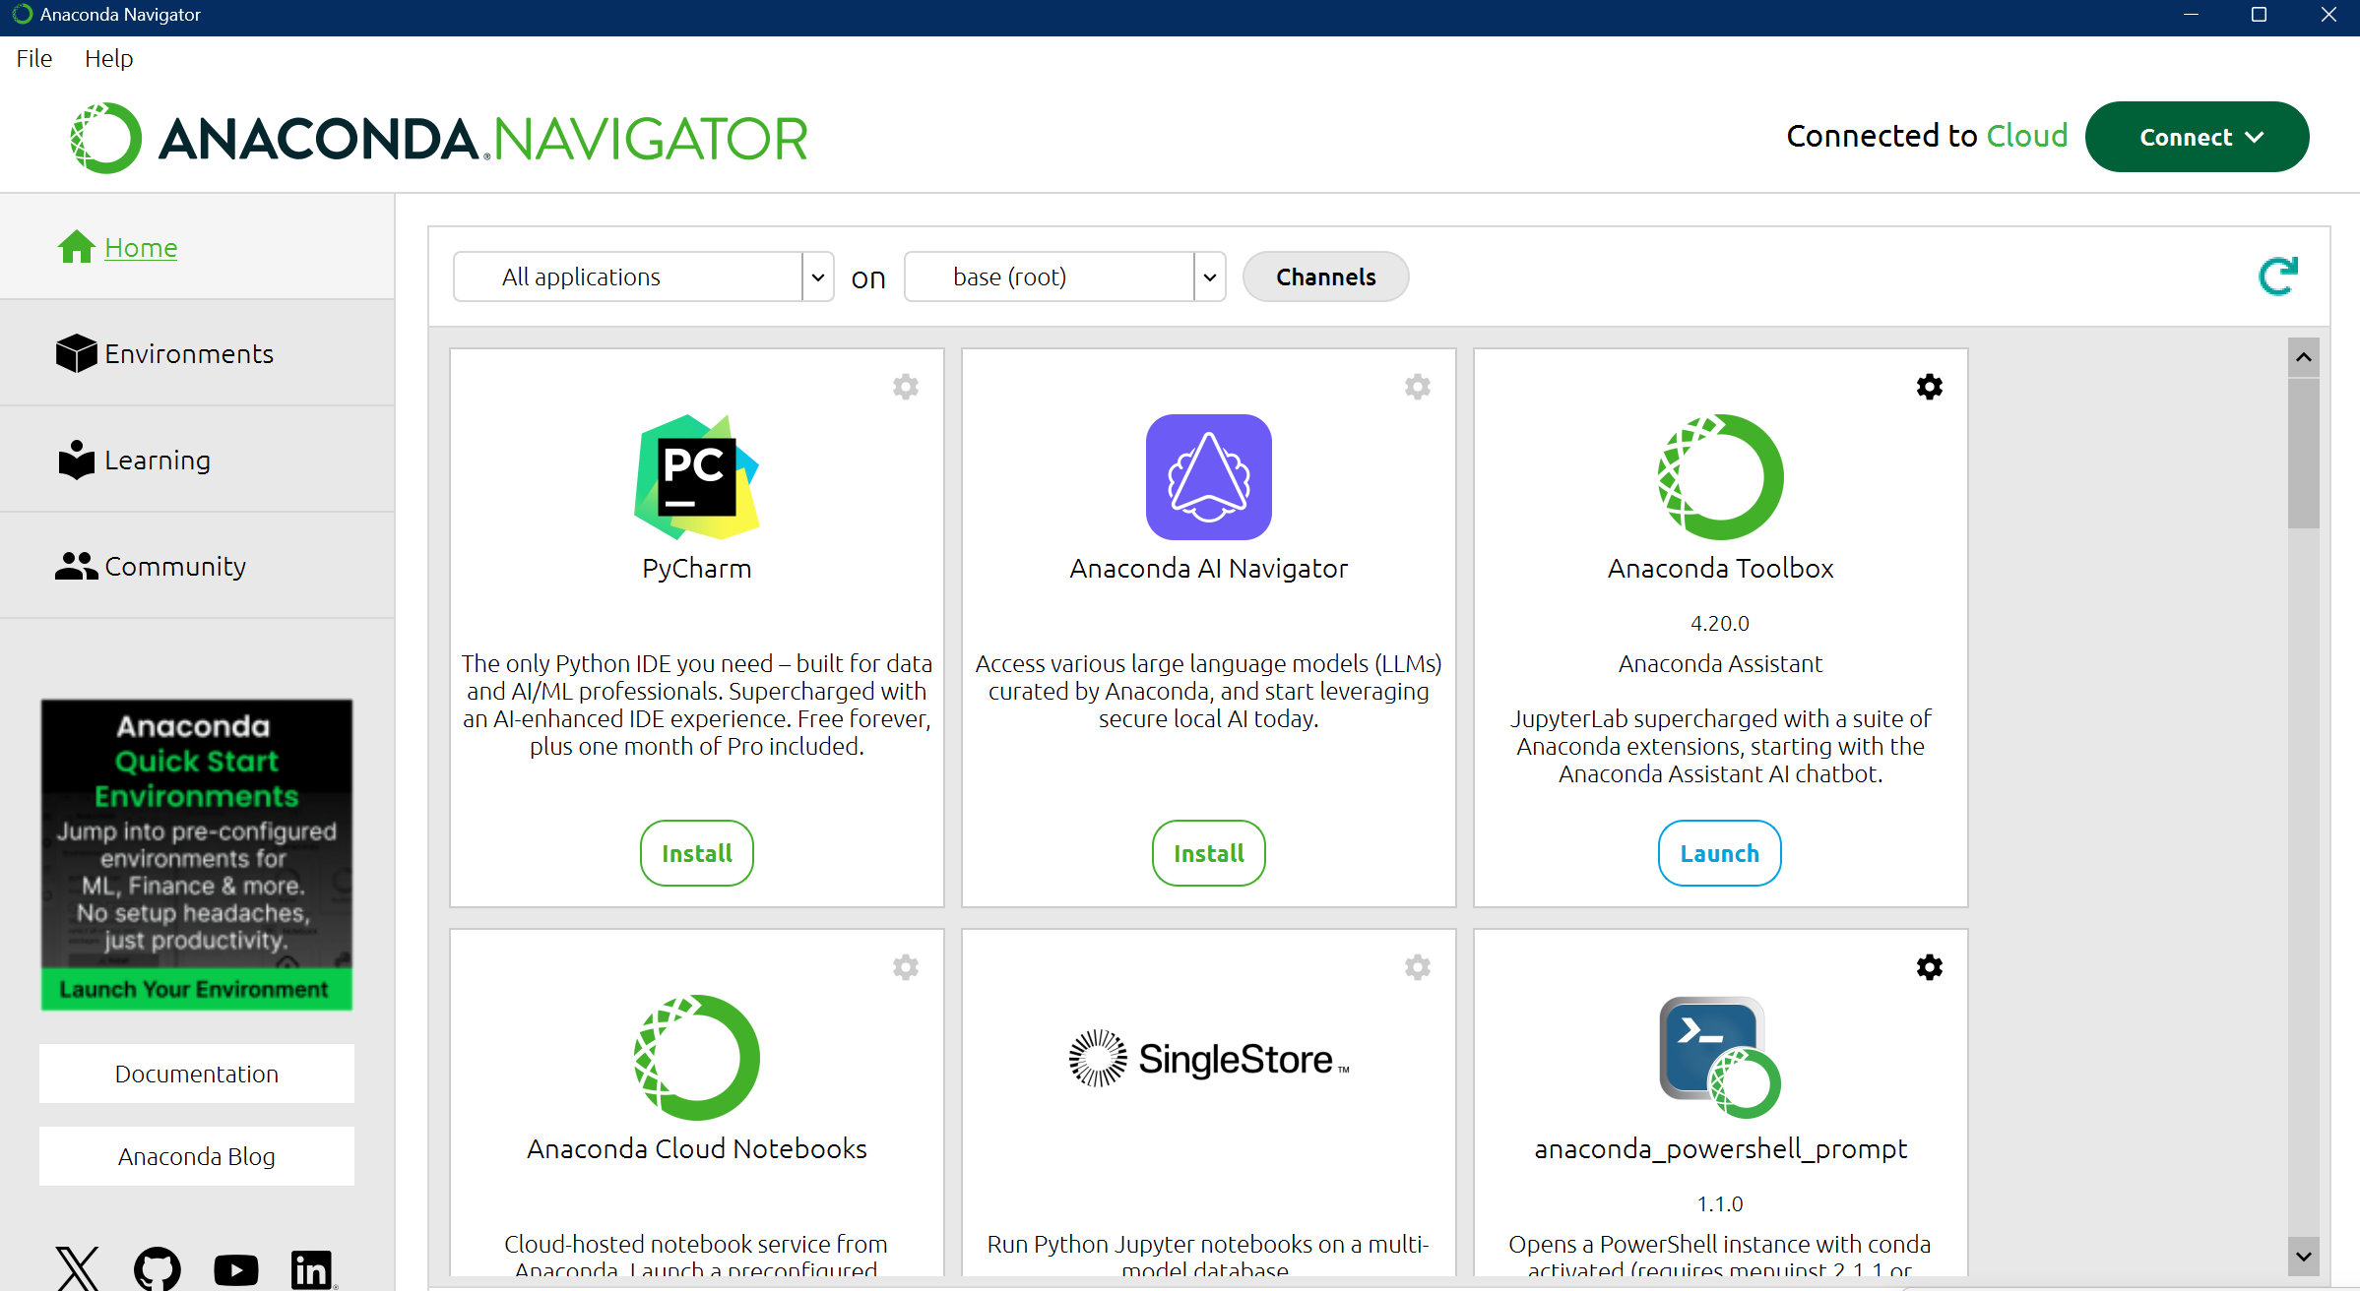Click the GitHub icon in sidebar
2360x1291 pixels.
(158, 1268)
